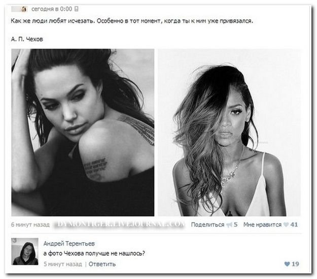Viewport: 317px width, 279px height.
Task: Click the 'Мне нравится' like link
Action: (262, 225)
